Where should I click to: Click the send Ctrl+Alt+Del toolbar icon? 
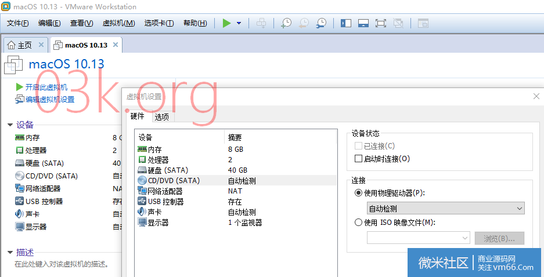[x=261, y=23]
